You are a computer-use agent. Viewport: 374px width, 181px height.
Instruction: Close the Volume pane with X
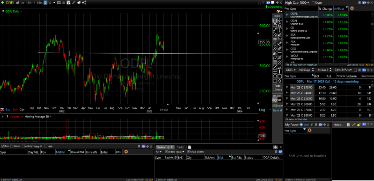[x=2, y=117]
